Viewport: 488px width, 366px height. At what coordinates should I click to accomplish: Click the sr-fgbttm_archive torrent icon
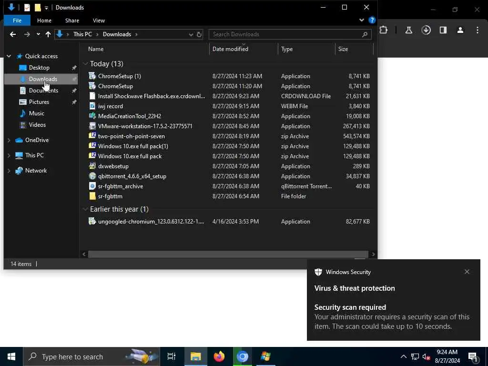tap(92, 186)
